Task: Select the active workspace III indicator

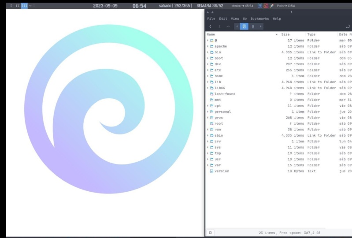Action: coord(24,6)
